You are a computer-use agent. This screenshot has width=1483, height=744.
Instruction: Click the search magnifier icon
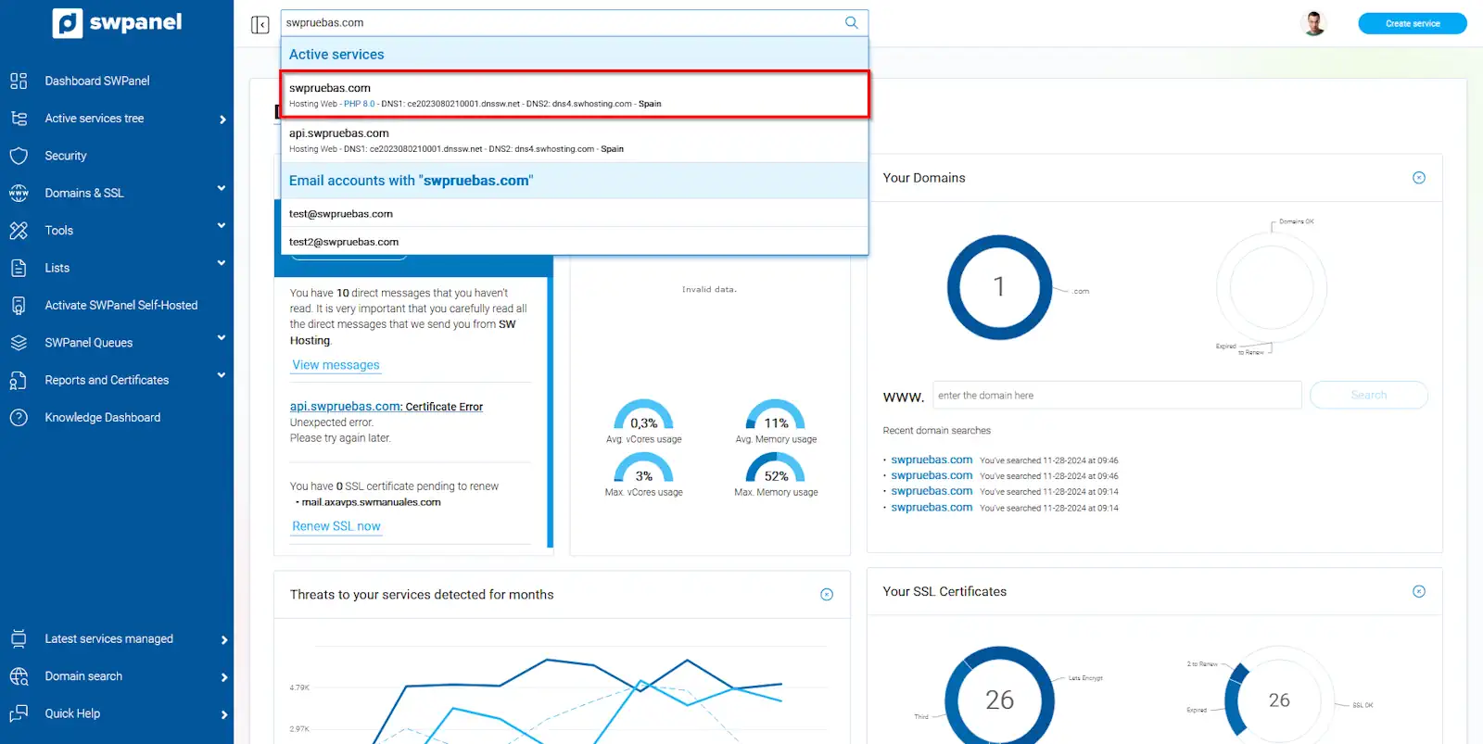click(x=851, y=23)
